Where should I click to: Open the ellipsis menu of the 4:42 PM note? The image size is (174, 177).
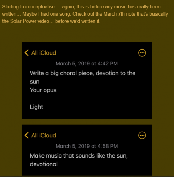tap(142, 53)
